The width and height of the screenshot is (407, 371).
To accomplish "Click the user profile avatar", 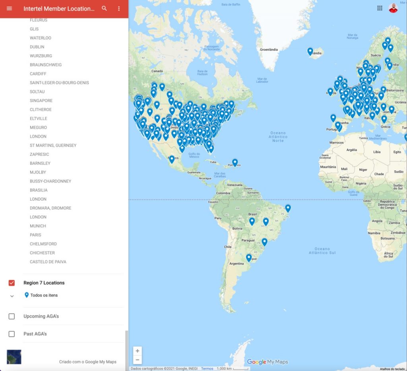I will coord(393,8).
